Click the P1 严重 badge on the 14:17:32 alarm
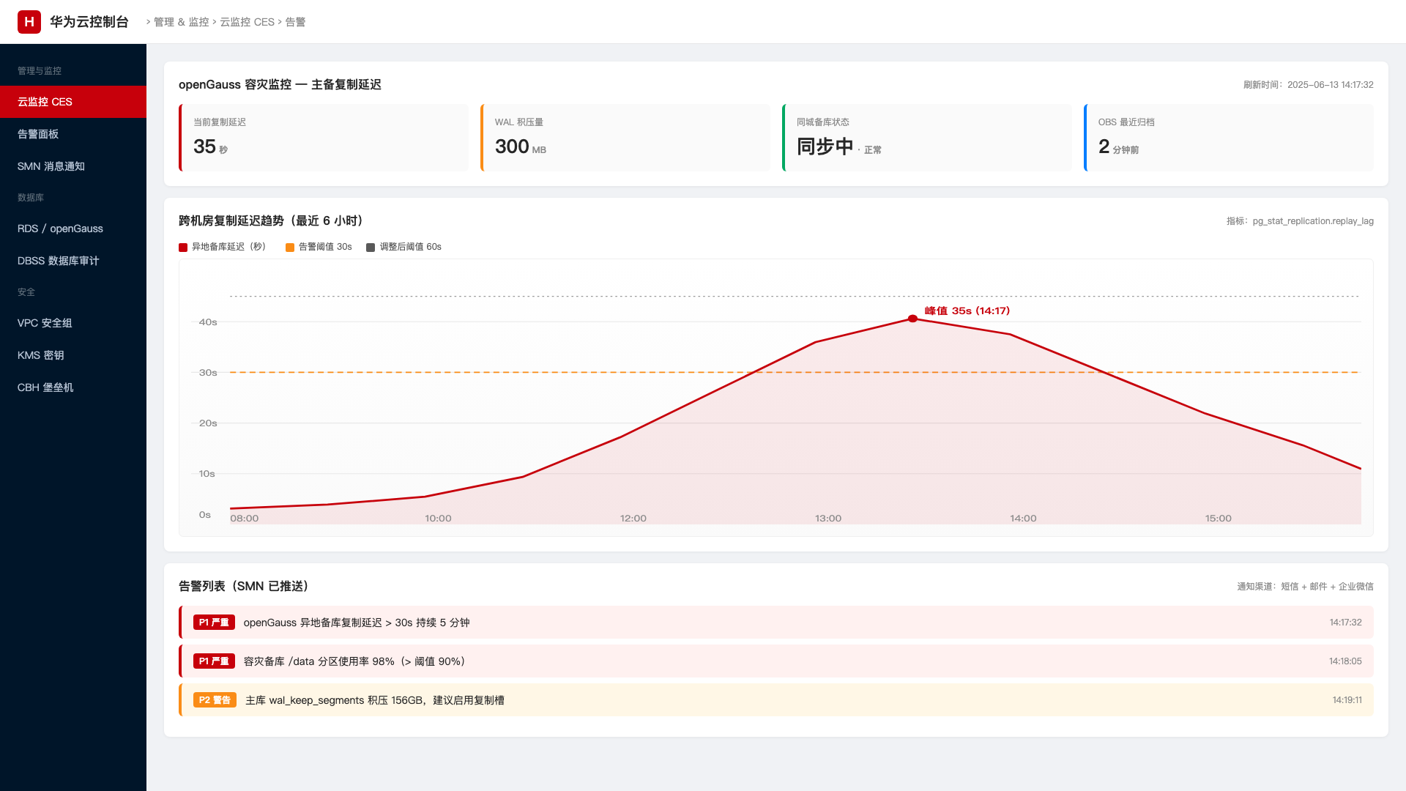 [214, 623]
